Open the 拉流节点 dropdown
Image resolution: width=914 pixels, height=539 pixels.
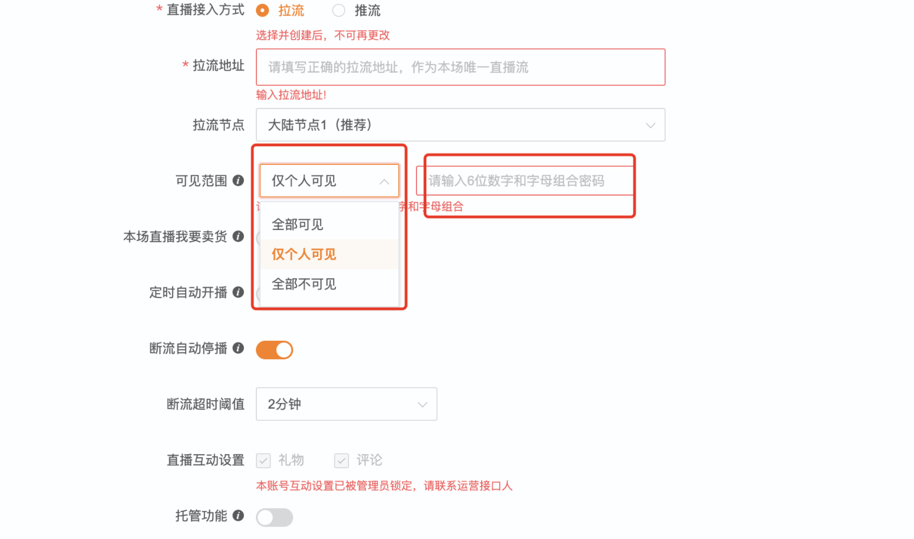pos(460,125)
